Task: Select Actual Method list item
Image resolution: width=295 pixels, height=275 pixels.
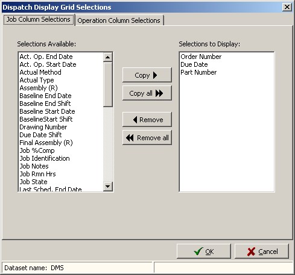Action: click(x=40, y=72)
